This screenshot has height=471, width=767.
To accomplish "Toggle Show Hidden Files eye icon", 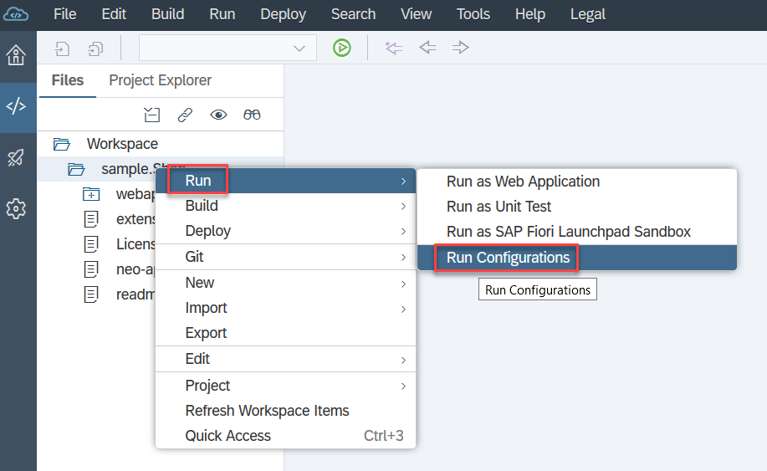I will click(x=218, y=115).
